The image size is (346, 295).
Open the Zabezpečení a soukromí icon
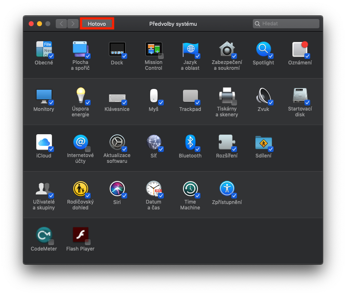coord(227,49)
